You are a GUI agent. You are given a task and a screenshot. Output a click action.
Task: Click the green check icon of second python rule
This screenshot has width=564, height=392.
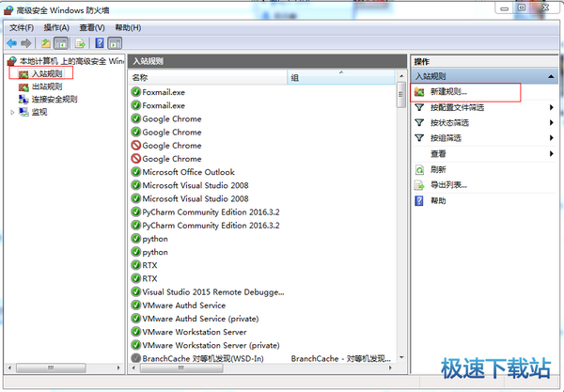135,252
